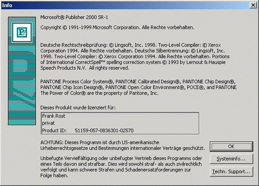Click the organization entry 'privat'
The width and height of the screenshot is (259, 186).
[x=48, y=123]
